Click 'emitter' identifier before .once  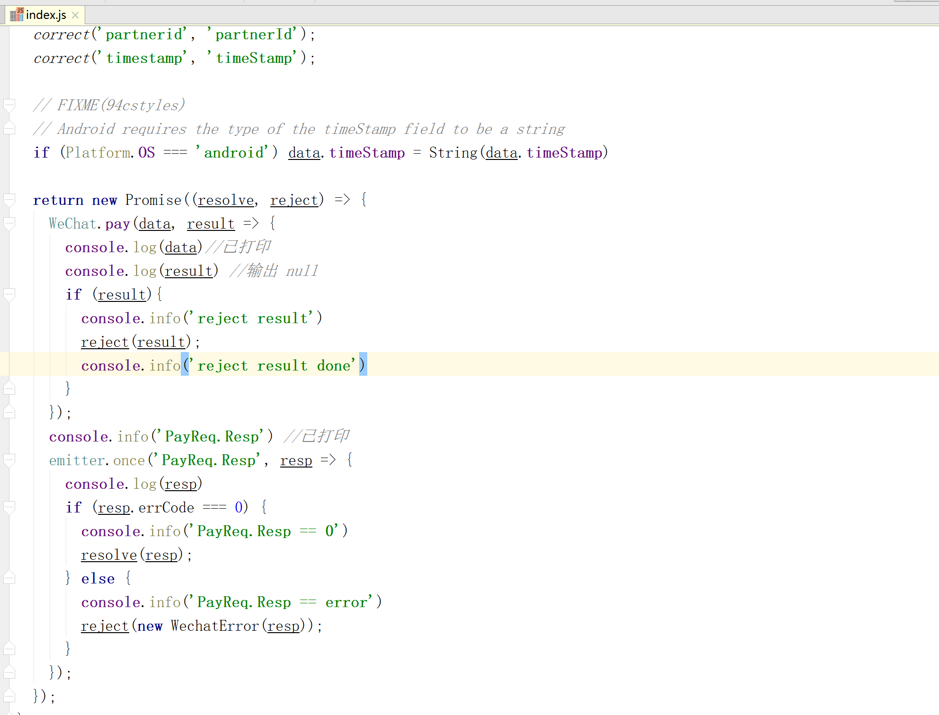pos(77,460)
